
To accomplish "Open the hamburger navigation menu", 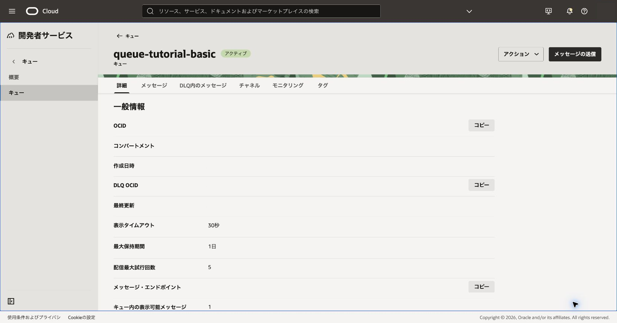I will click(12, 11).
